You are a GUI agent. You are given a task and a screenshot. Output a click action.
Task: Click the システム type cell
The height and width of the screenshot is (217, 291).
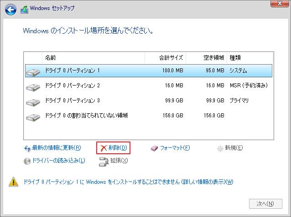coord(238,71)
